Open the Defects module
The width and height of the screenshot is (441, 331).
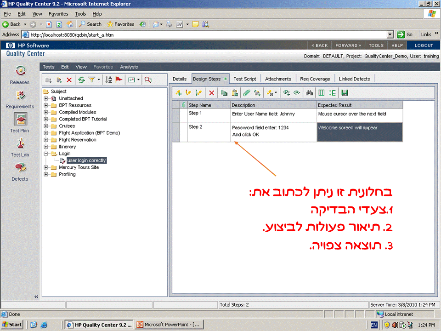tap(20, 171)
